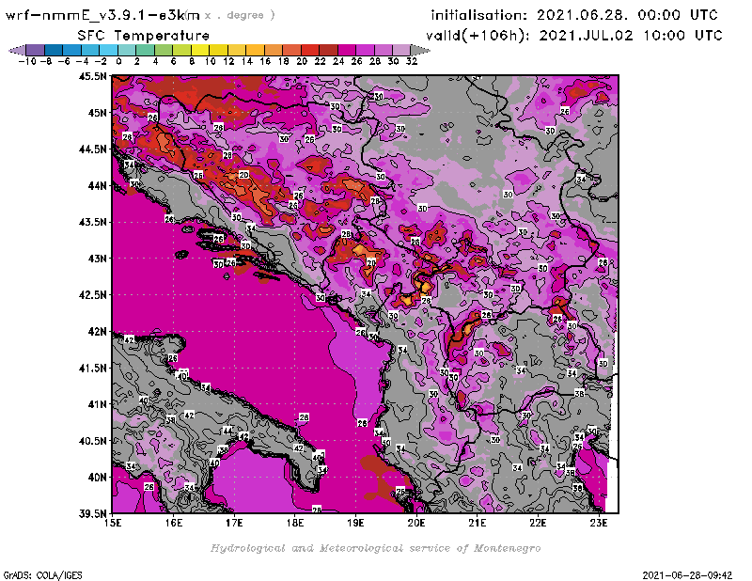The height and width of the screenshot is (581, 752).
Task: Click the 39.5N latitude label
Action: [x=93, y=514]
